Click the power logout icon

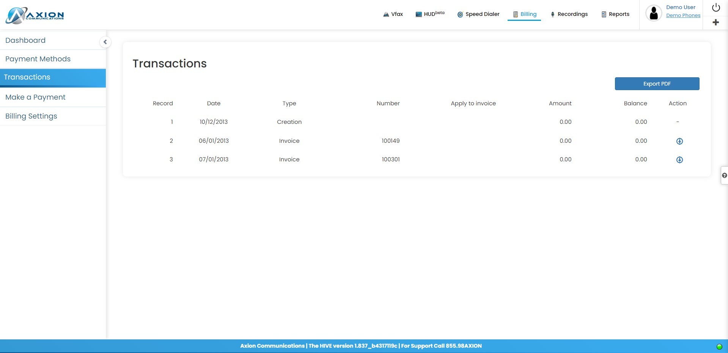click(716, 8)
